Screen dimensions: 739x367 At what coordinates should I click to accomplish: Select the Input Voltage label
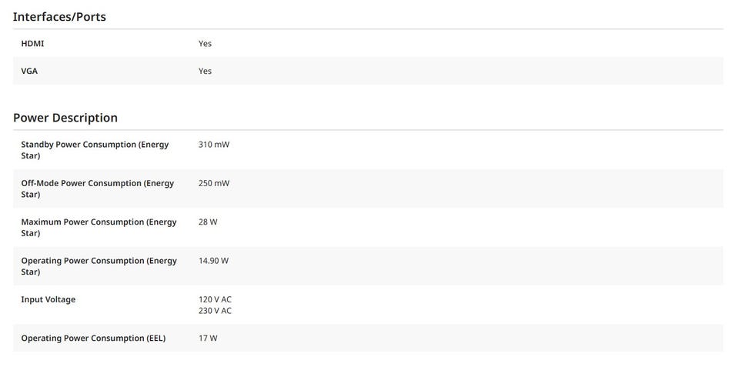tap(48, 299)
